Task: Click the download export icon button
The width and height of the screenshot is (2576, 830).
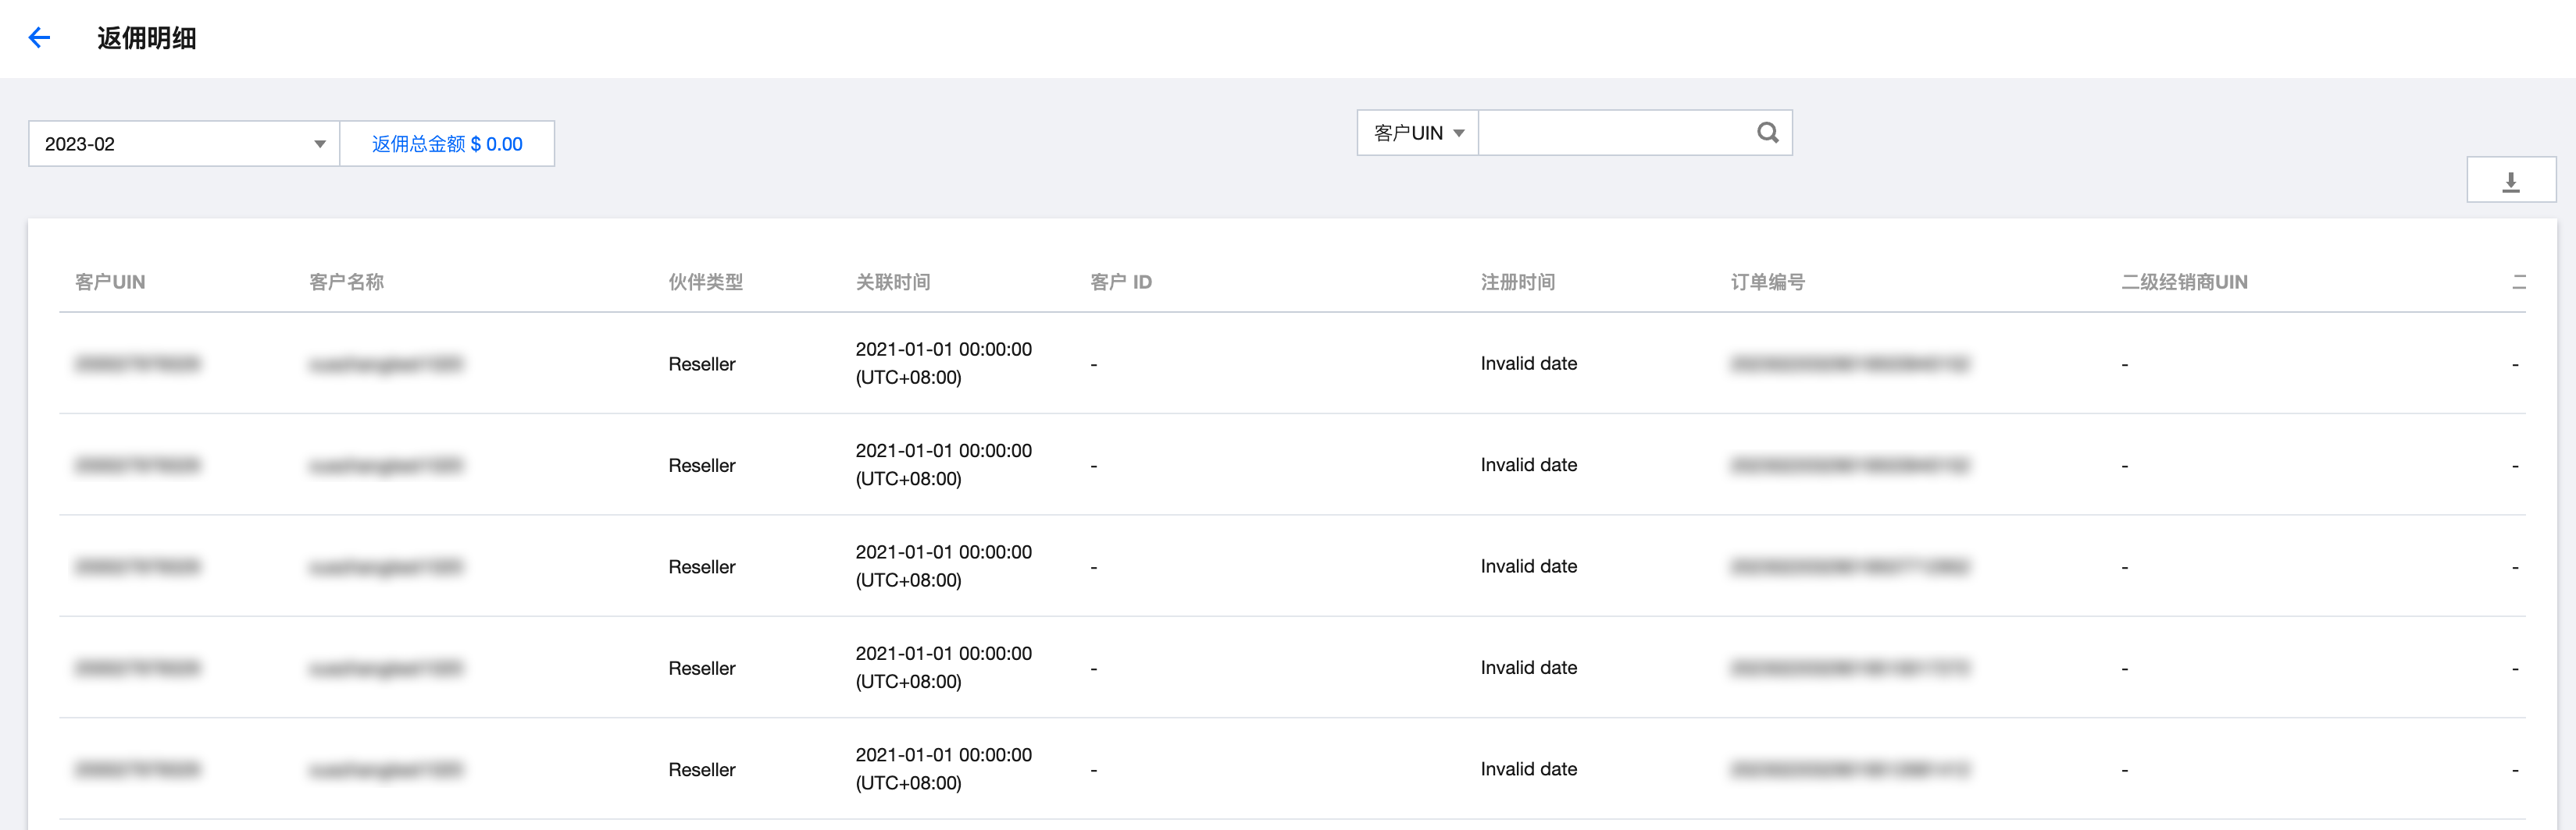Action: coord(2510,181)
